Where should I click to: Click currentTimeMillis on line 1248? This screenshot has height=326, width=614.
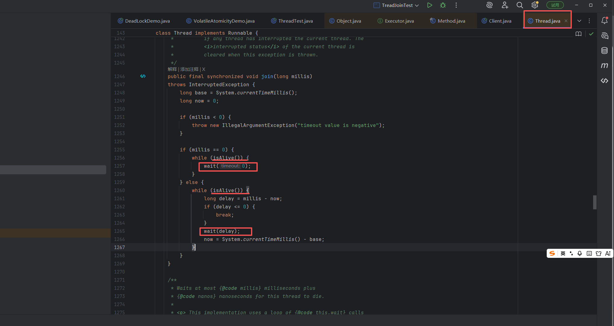point(262,93)
